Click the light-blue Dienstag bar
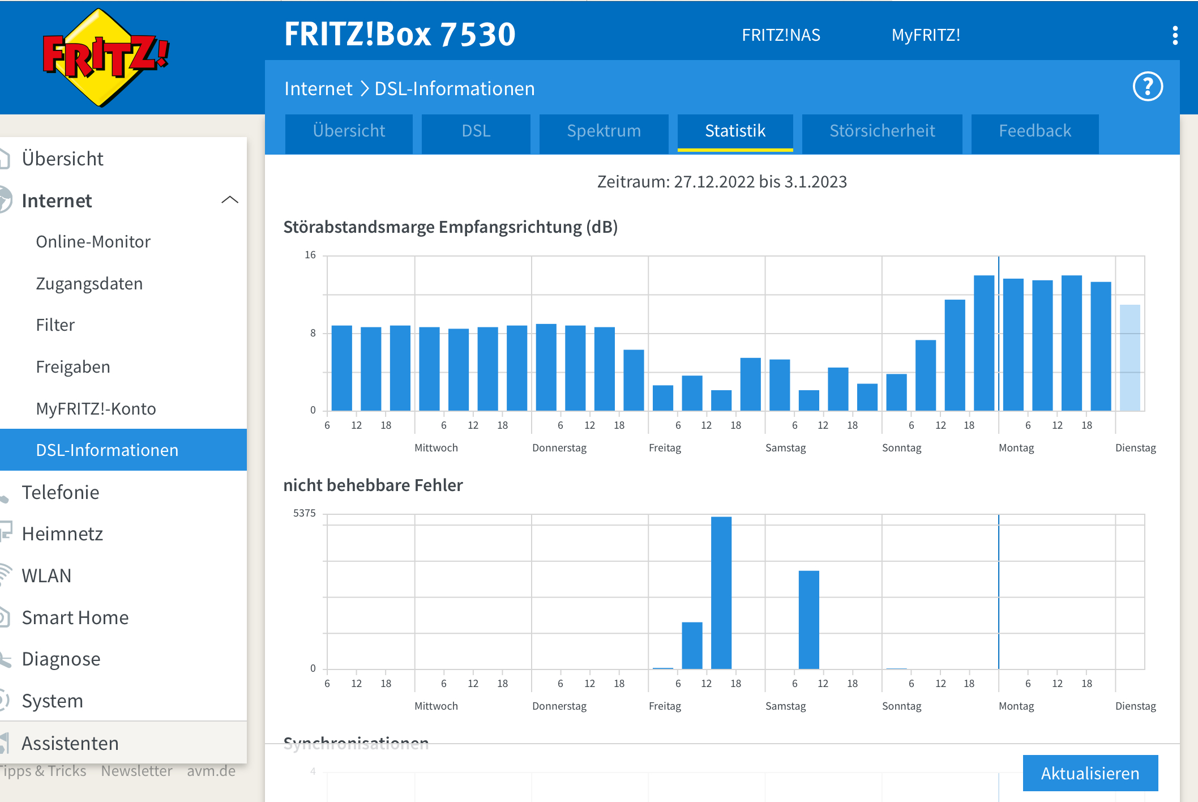The height and width of the screenshot is (802, 1198). pos(1129,357)
